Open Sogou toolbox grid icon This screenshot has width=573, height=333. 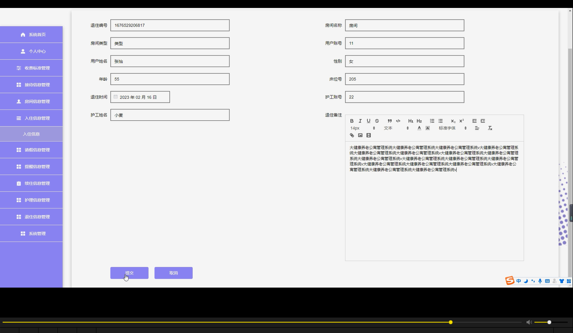click(569, 281)
